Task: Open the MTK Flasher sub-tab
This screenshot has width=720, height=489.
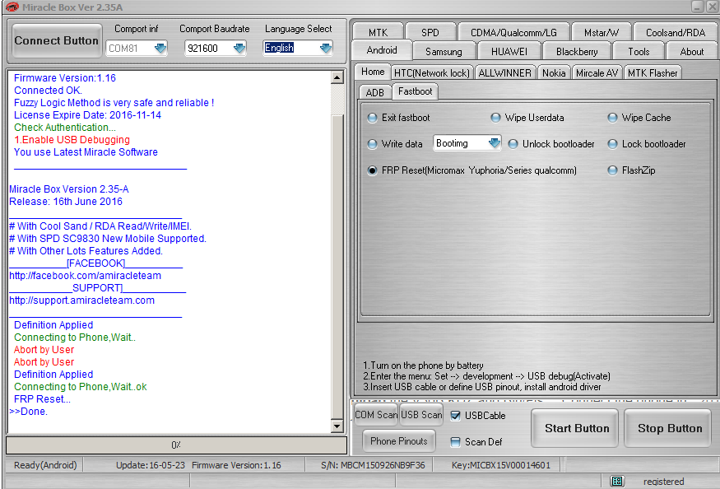Action: click(x=653, y=73)
